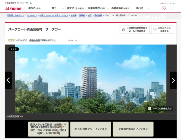Click the 地上21階建タワーマンション feature button
The image size is (181, 140).
[90, 129]
